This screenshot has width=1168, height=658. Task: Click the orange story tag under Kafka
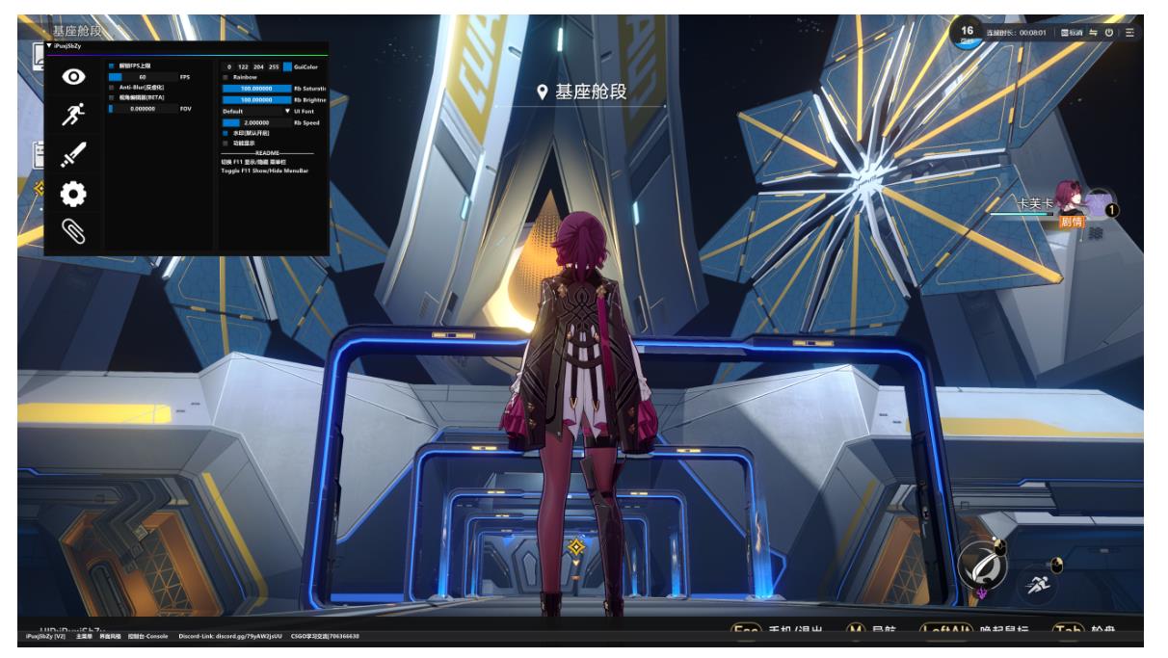[1071, 222]
